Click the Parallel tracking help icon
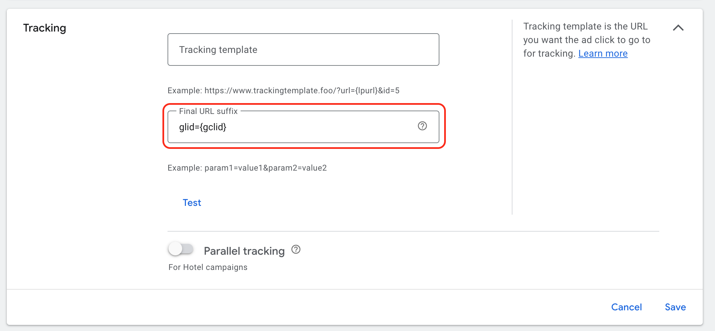Viewport: 715px width, 331px height. click(296, 250)
